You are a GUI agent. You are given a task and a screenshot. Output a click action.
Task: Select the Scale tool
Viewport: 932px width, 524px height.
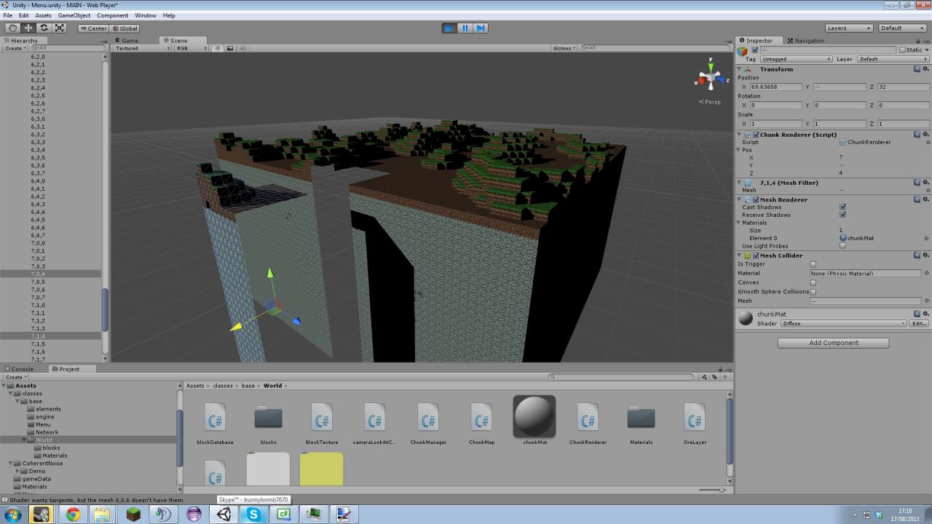(60, 28)
